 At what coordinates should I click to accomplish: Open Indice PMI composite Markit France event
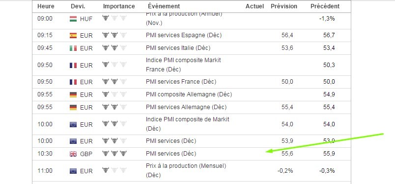[183, 65]
